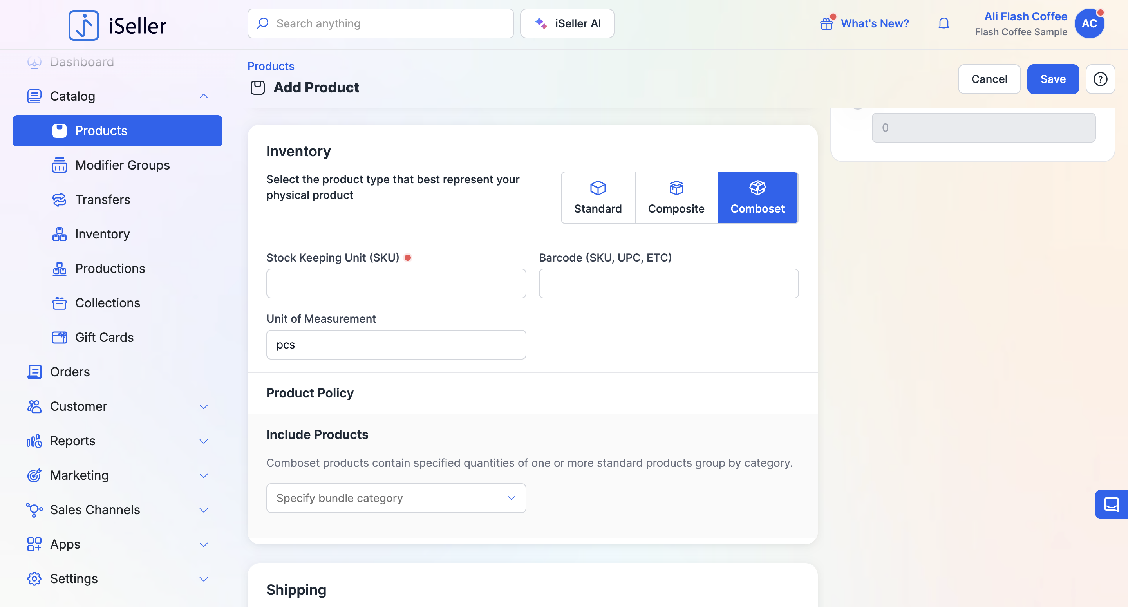Open Dashboard in the sidebar
The width and height of the screenshot is (1128, 607).
click(82, 62)
